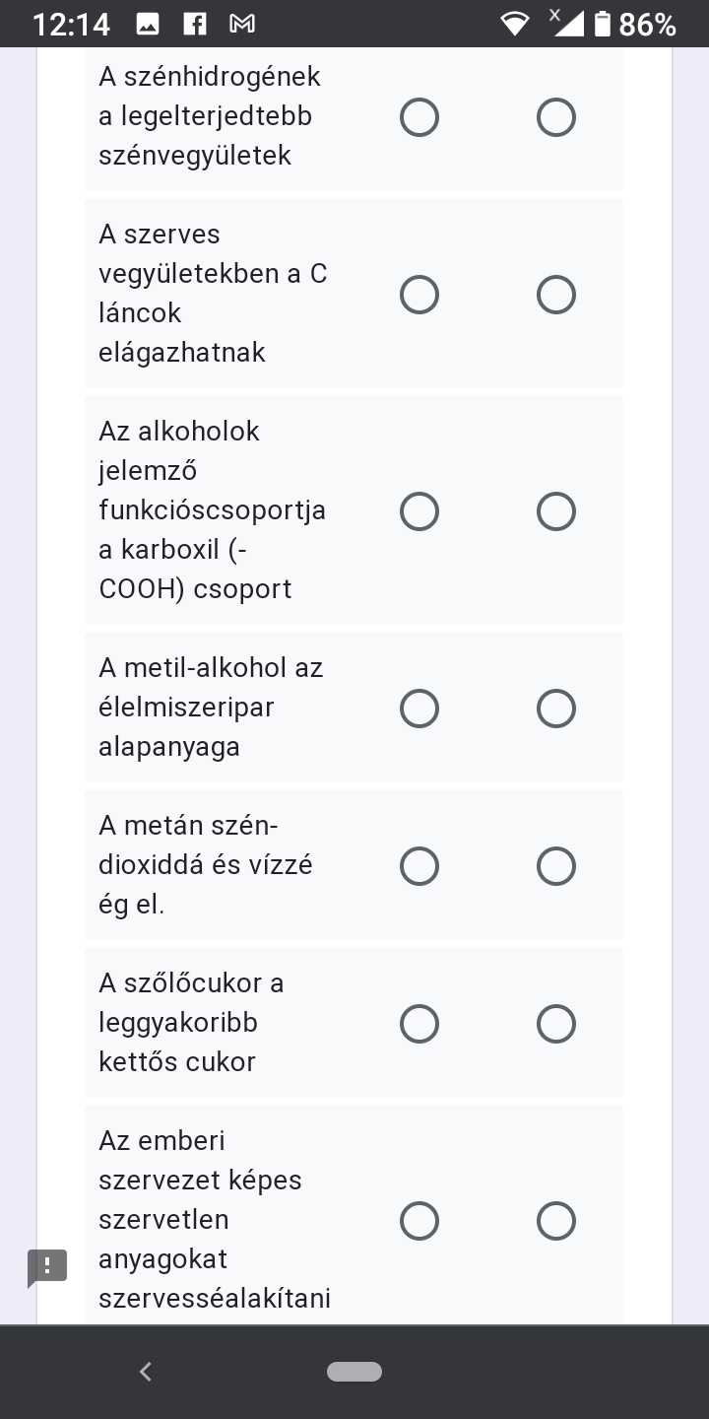Select first option for "A metil-alkohol" row
Viewport: 709px width, 1419px height.
point(419,709)
